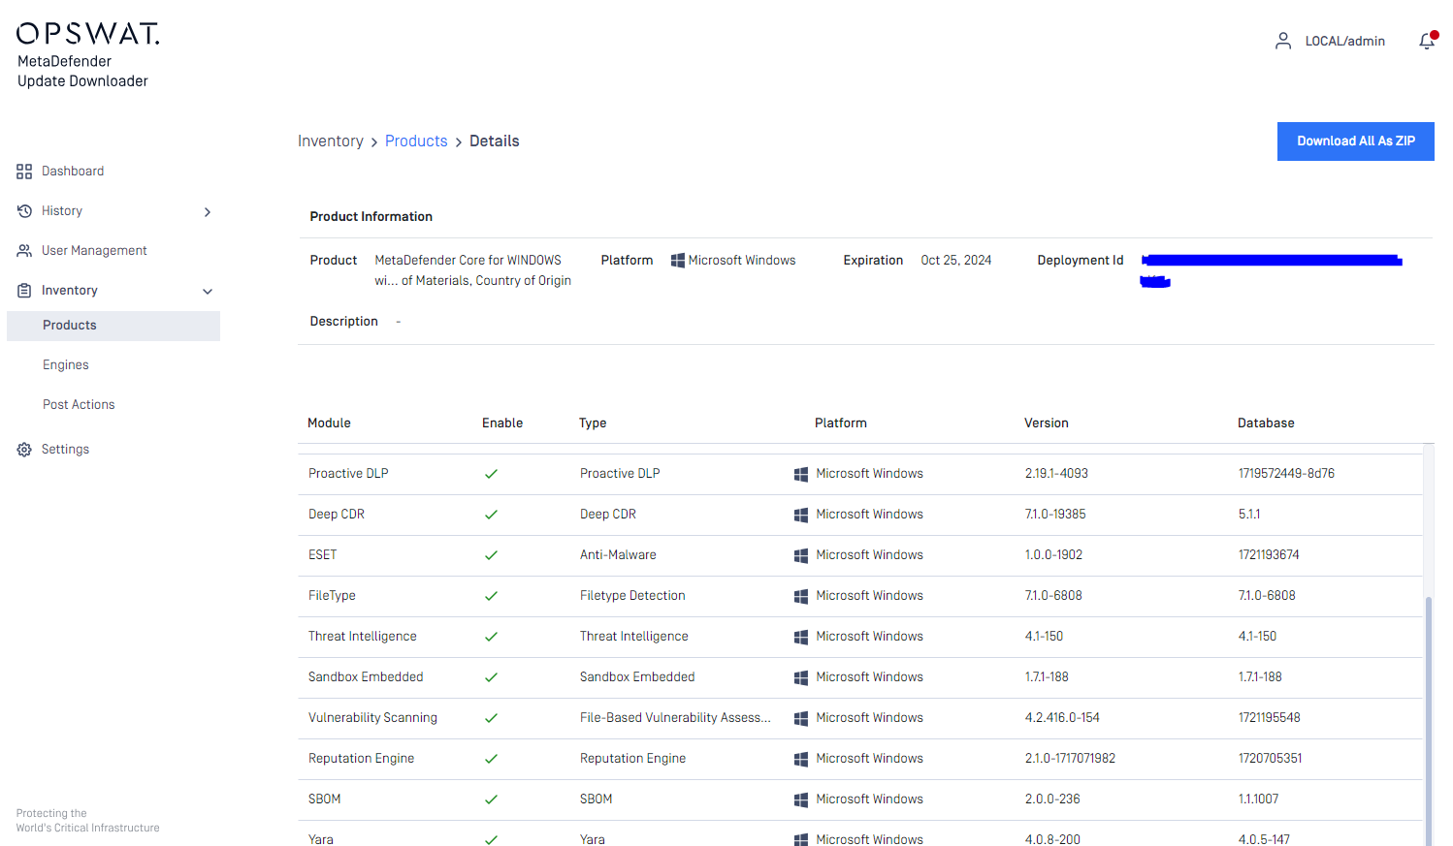Click database value 1.1.1007 for SBOM
This screenshot has width=1453, height=846.
(1258, 799)
